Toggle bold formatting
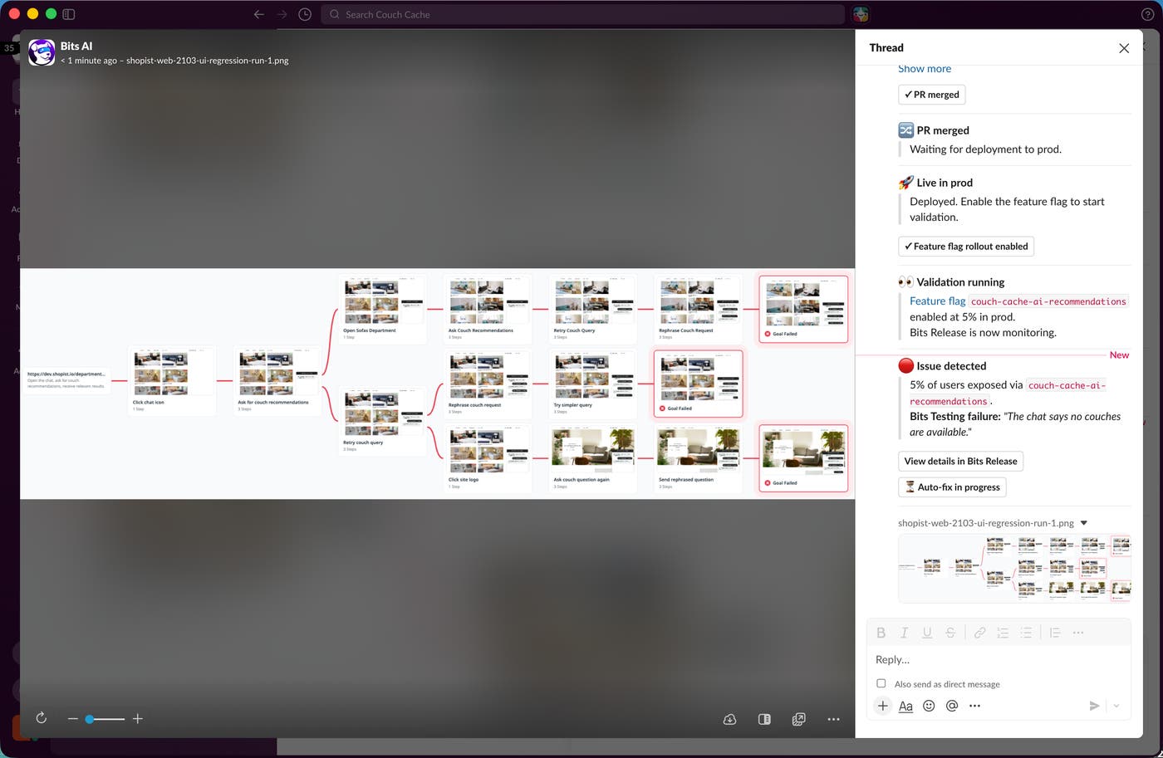Screen dimensions: 1163x758 881,633
